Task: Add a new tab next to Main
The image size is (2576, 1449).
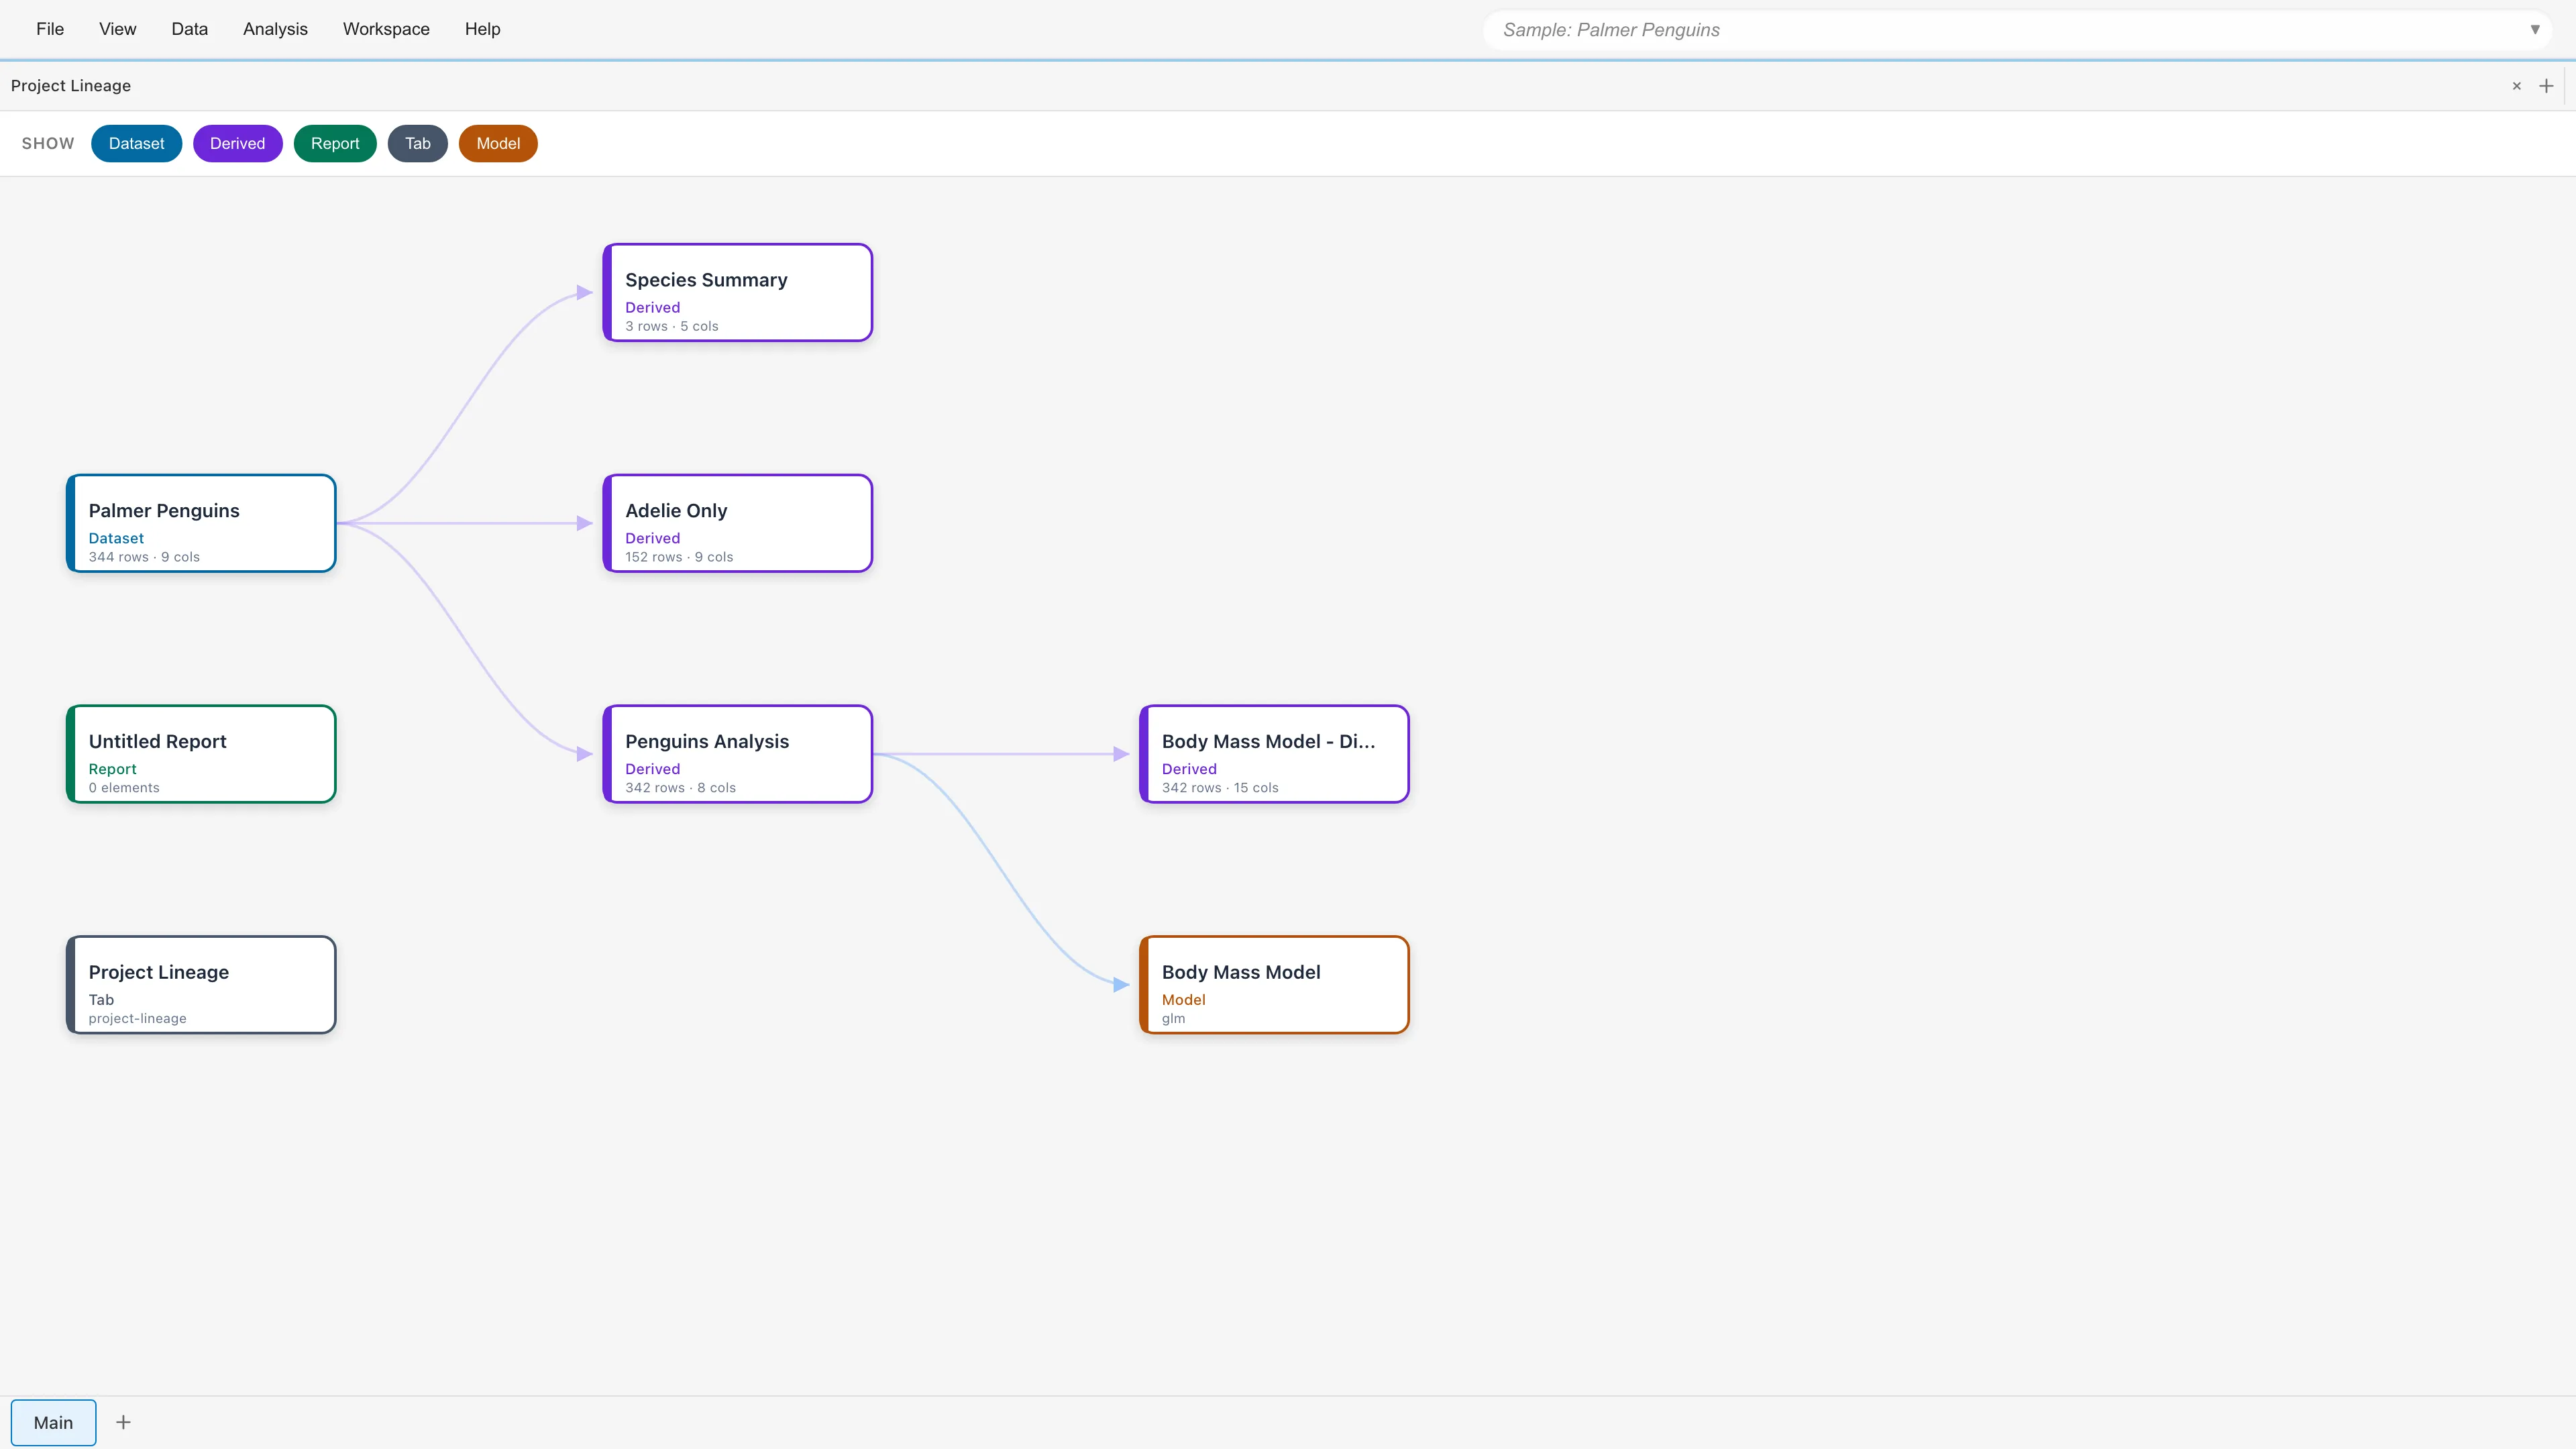Action: click(123, 1422)
